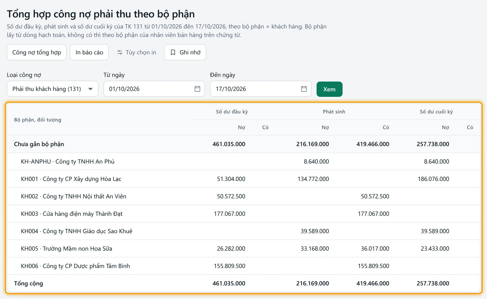487x299 pixels.
Task: Click the Phát sinh column header
Action: point(334,112)
